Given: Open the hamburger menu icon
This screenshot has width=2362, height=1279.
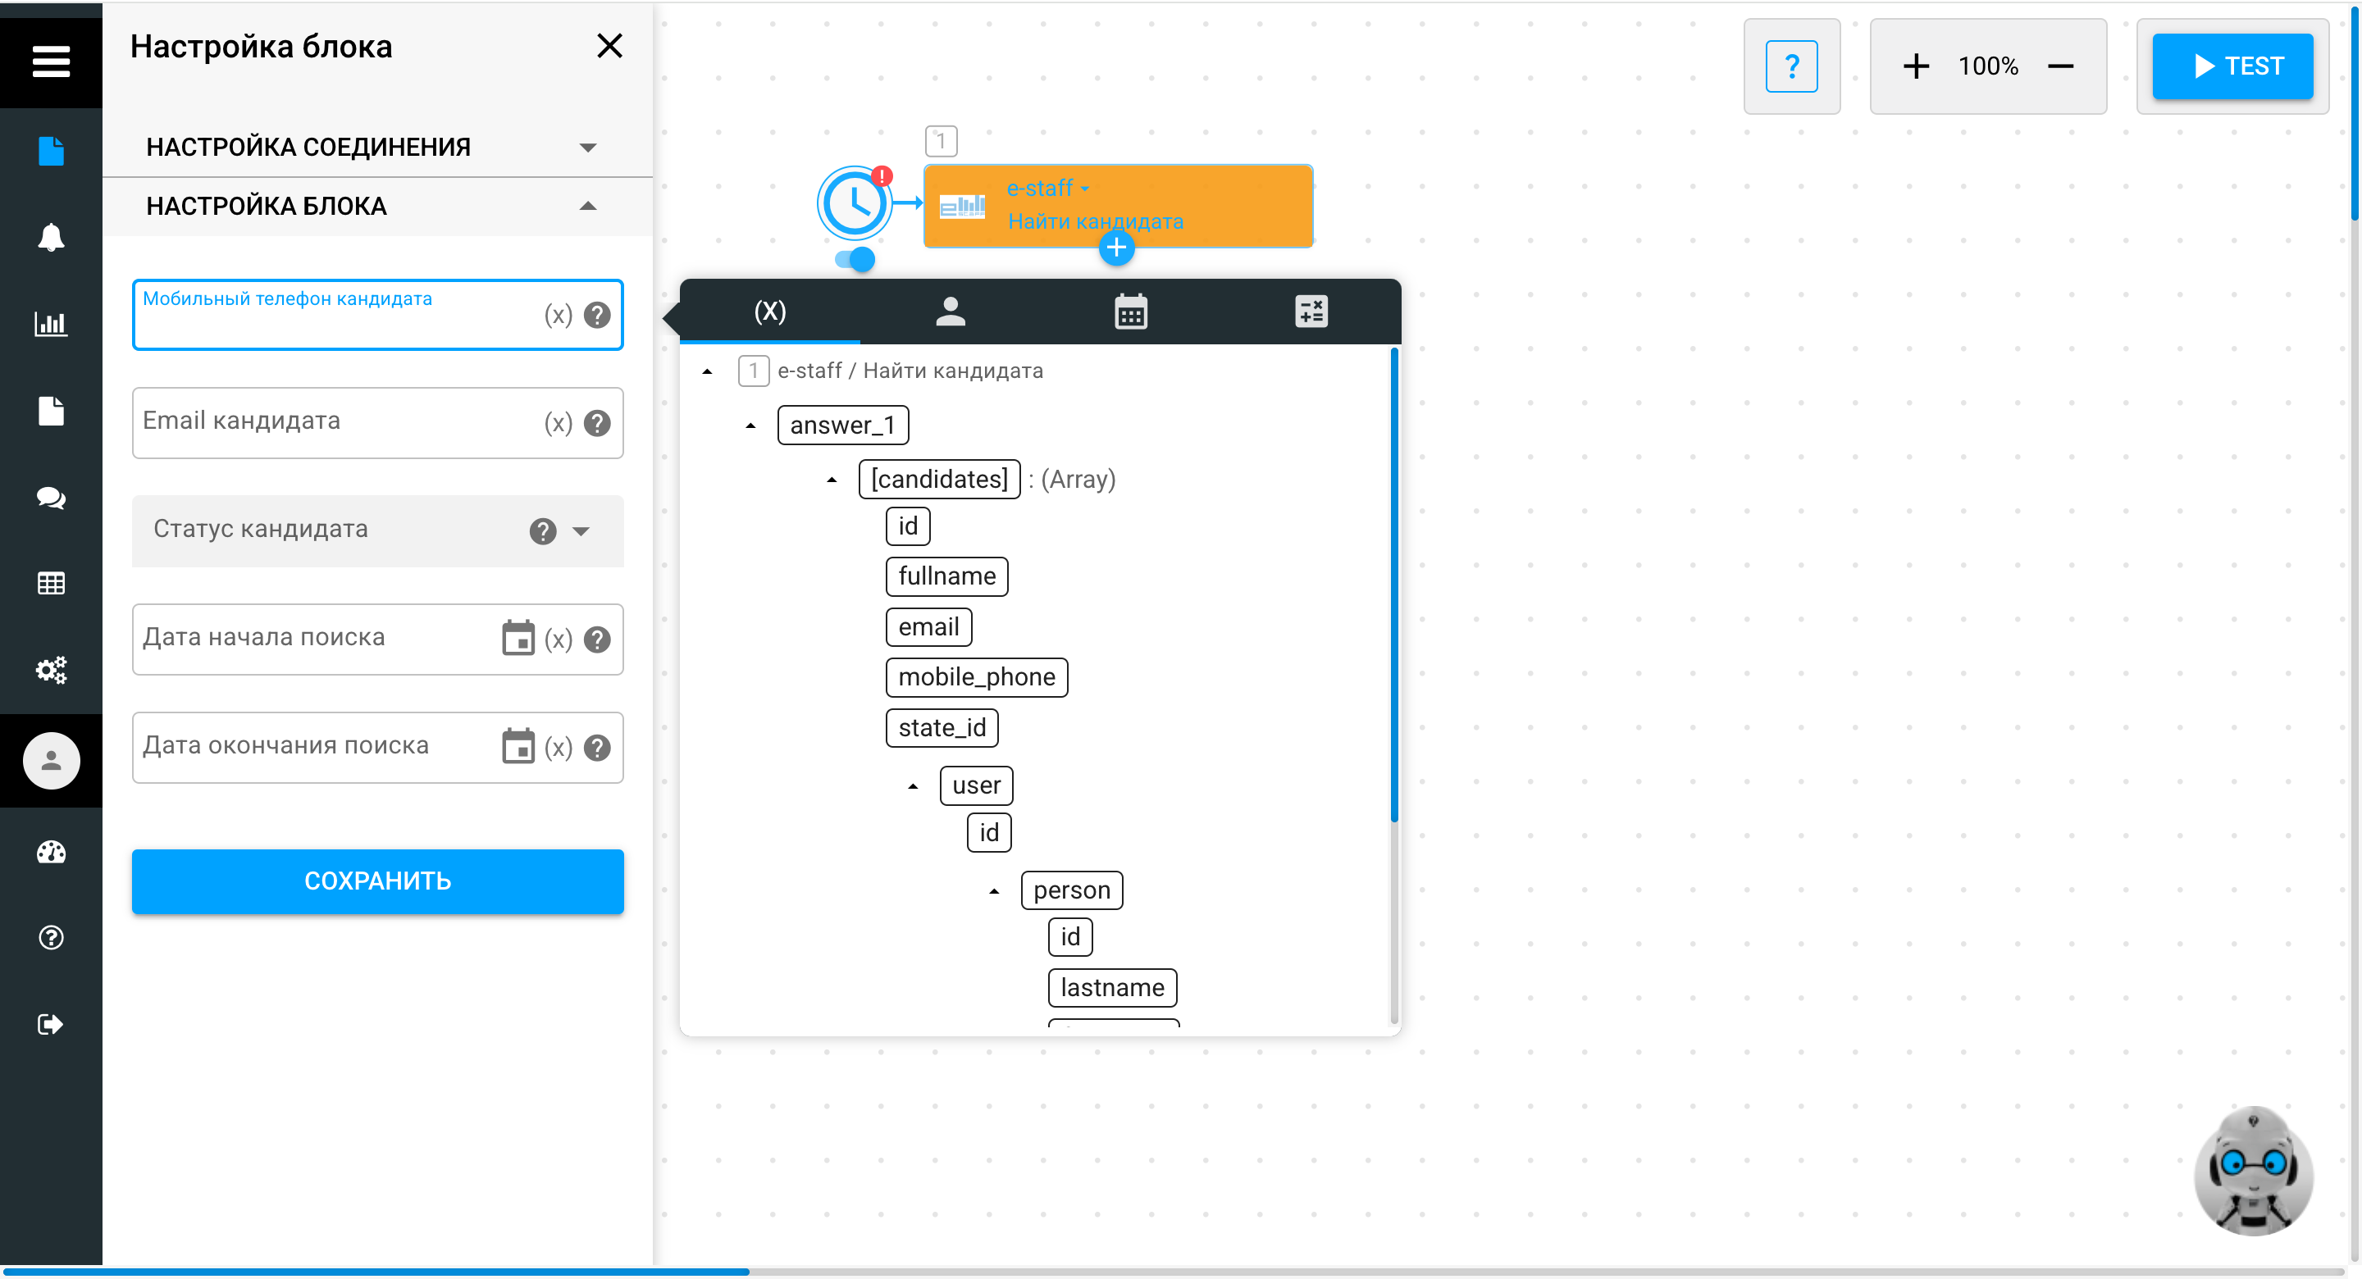Looking at the screenshot, I should pyautogui.click(x=50, y=61).
